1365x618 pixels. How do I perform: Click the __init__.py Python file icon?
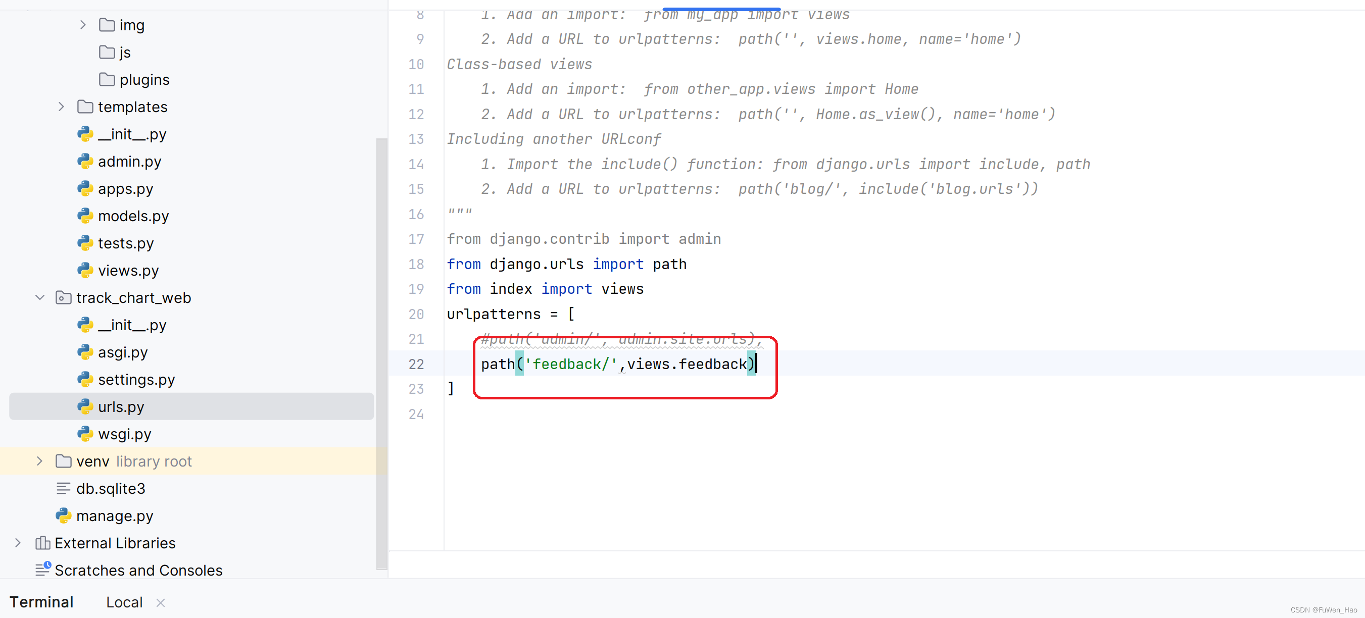pyautogui.click(x=85, y=134)
